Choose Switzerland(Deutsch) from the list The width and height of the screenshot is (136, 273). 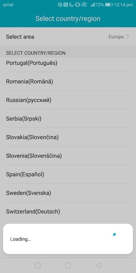point(68,212)
